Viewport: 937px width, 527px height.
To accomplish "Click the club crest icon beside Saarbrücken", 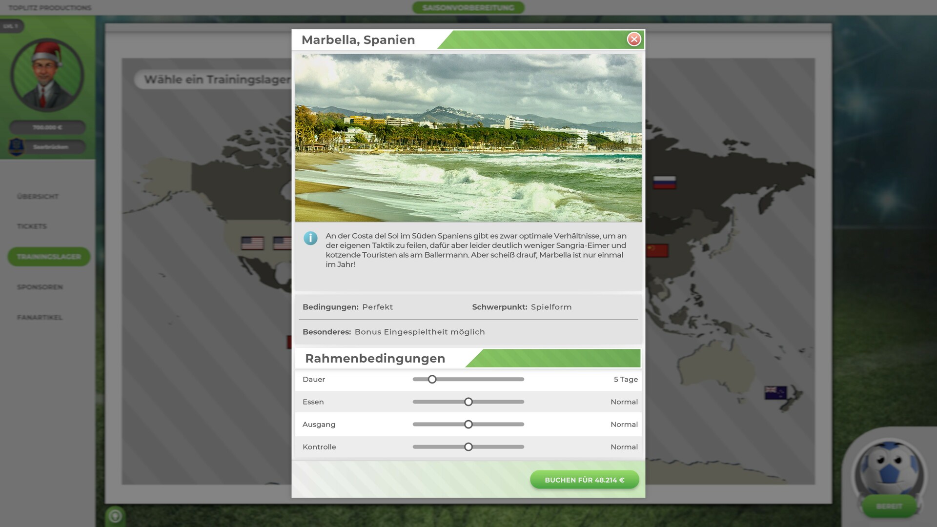I will [x=16, y=146].
